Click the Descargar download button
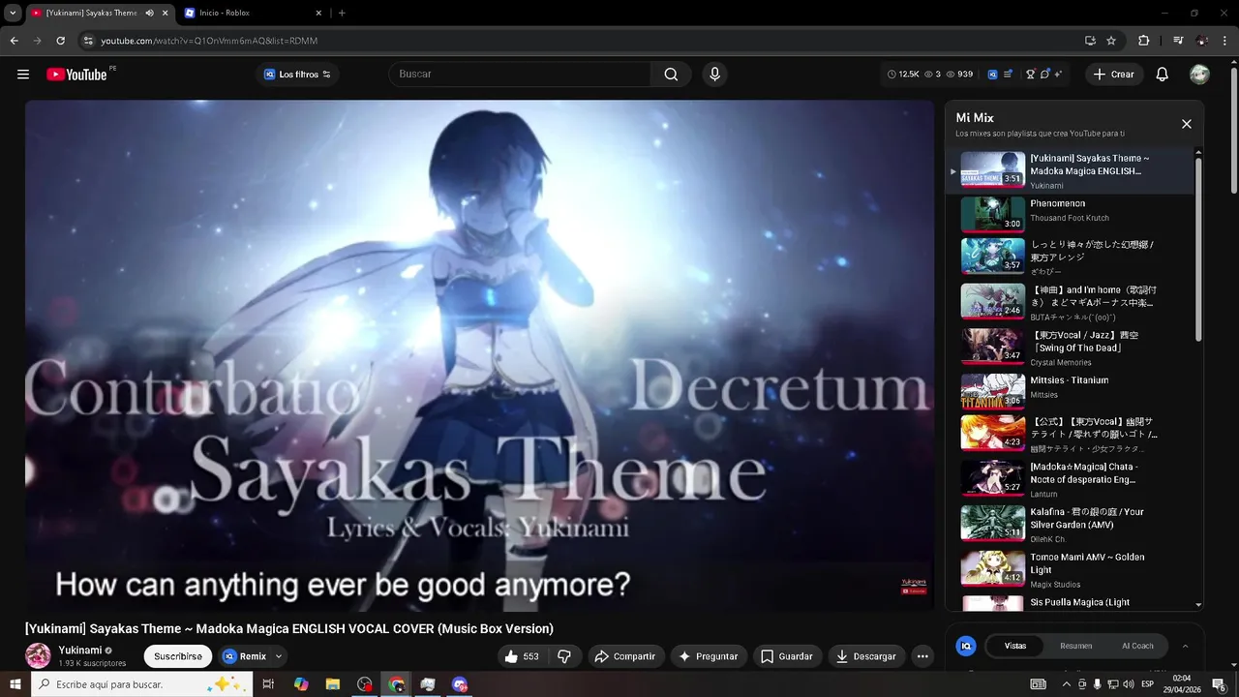 [866, 656]
